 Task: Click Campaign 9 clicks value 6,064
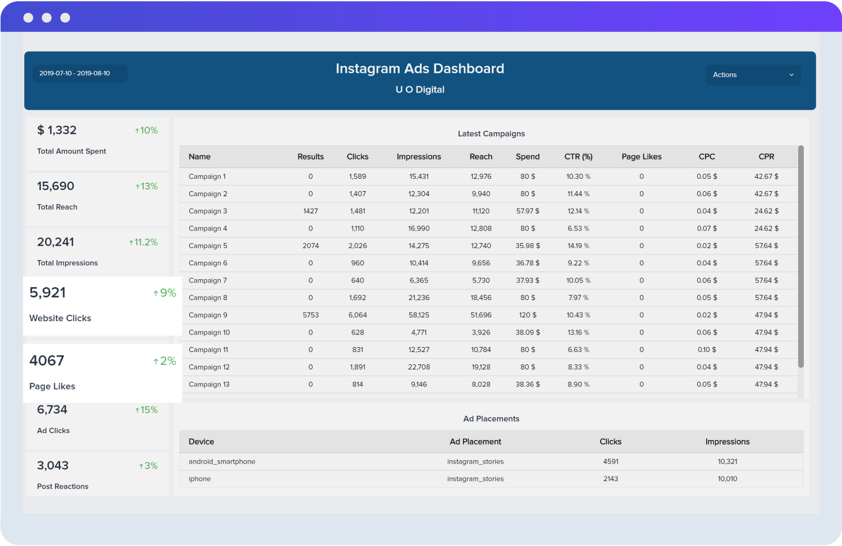click(358, 316)
